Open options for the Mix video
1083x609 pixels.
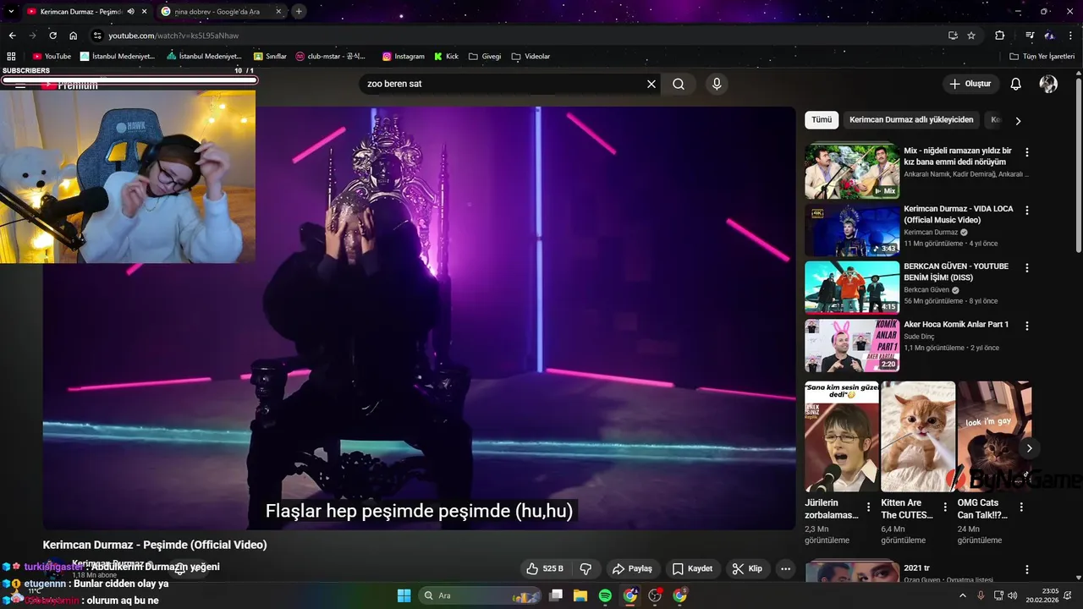1027,152
